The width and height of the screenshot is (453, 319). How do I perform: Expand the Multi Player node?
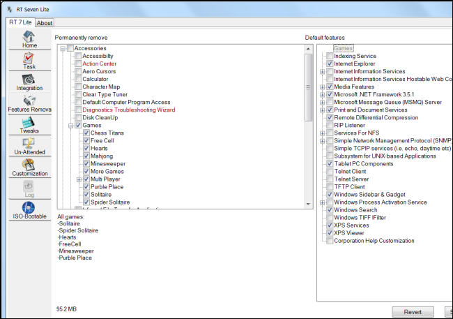coord(79,179)
